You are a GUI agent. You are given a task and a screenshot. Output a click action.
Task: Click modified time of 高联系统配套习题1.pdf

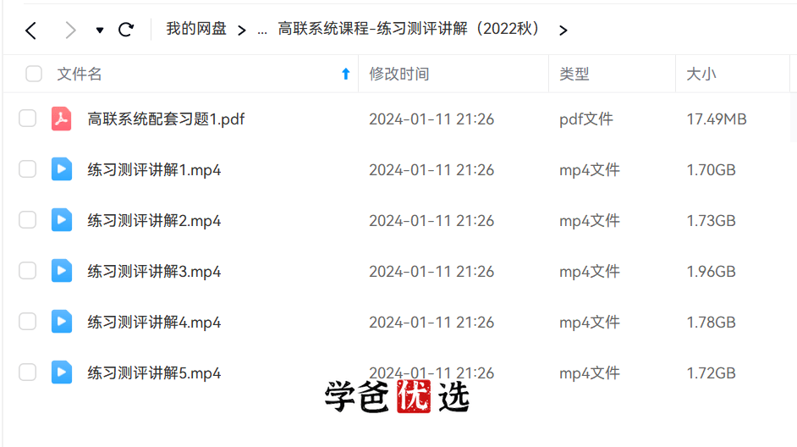coord(431,119)
